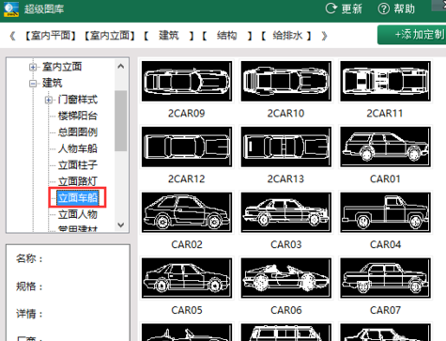
Task: Select the 2CAR10 top-view car thumbnail
Action: point(286,81)
